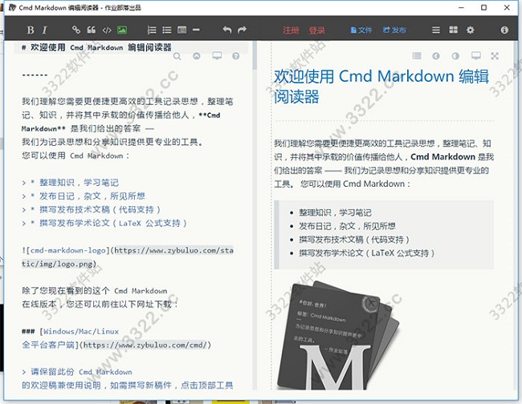Open search in the editor pane
The image size is (522, 404).
pos(177,56)
